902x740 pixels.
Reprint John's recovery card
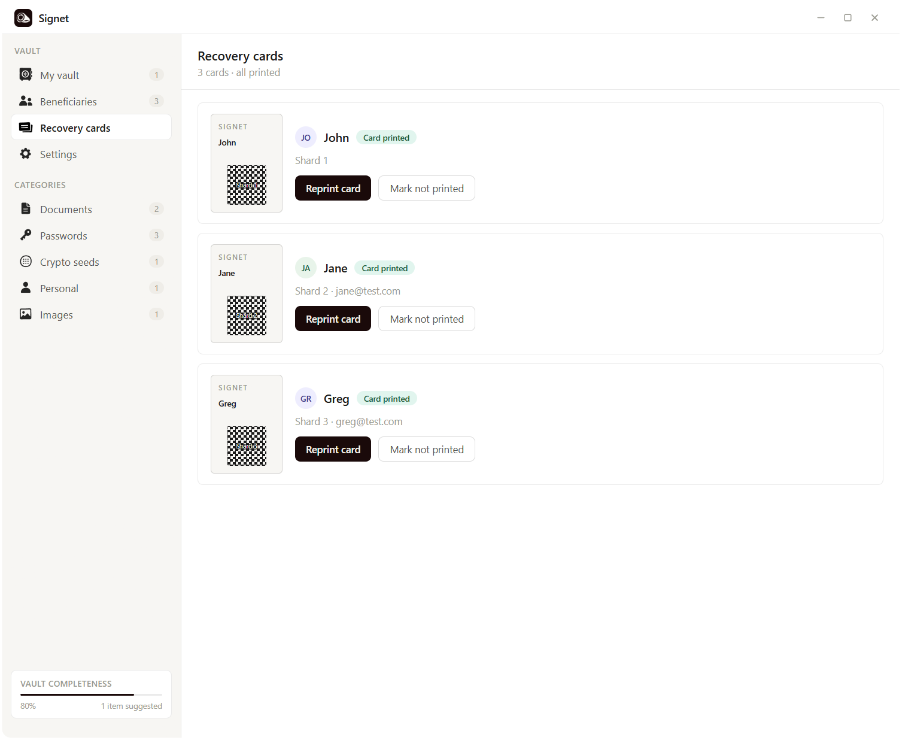point(333,188)
